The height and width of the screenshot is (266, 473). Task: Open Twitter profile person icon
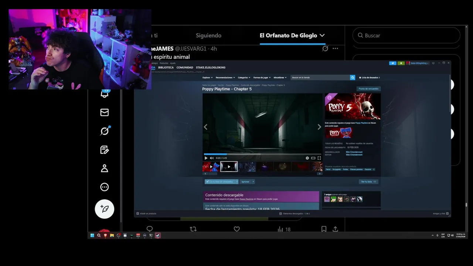coord(105,168)
